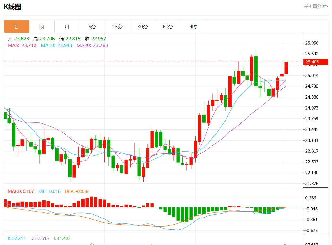Click the -0.675 MACD axis label

click(x=311, y=230)
